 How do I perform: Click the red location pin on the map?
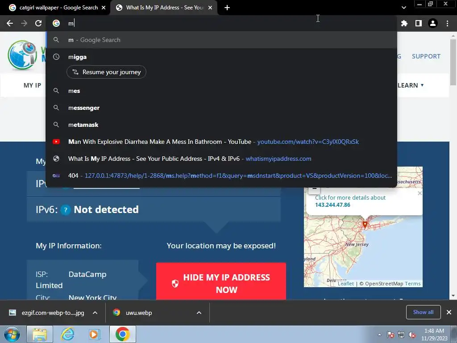click(365, 224)
